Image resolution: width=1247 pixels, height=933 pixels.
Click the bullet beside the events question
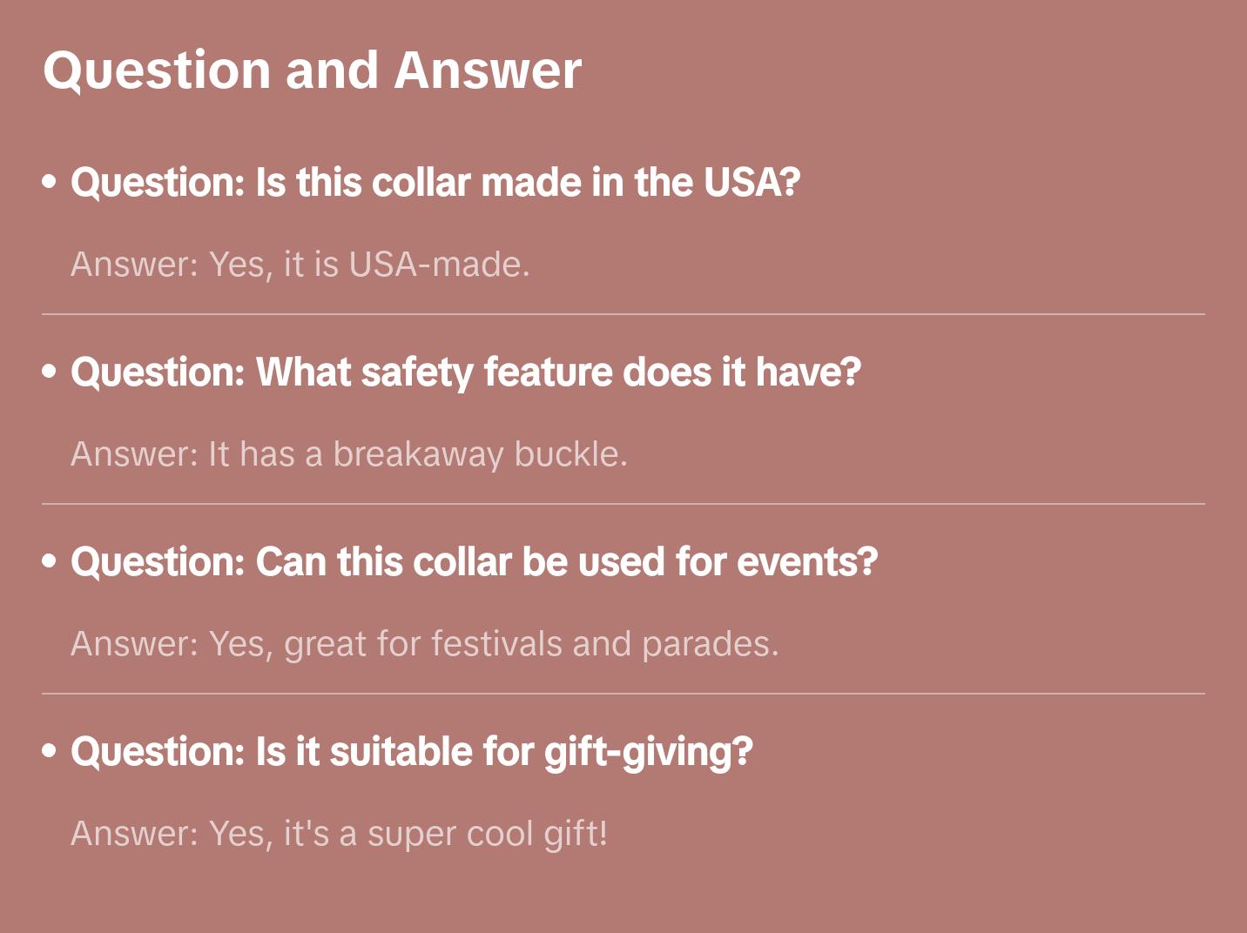(50, 561)
